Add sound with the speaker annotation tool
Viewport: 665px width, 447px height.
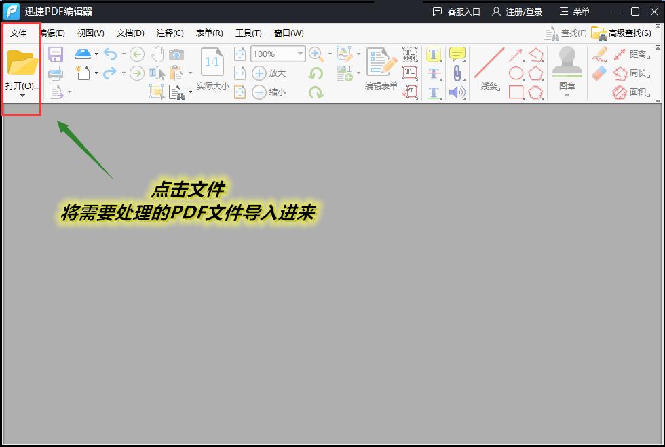pos(456,92)
